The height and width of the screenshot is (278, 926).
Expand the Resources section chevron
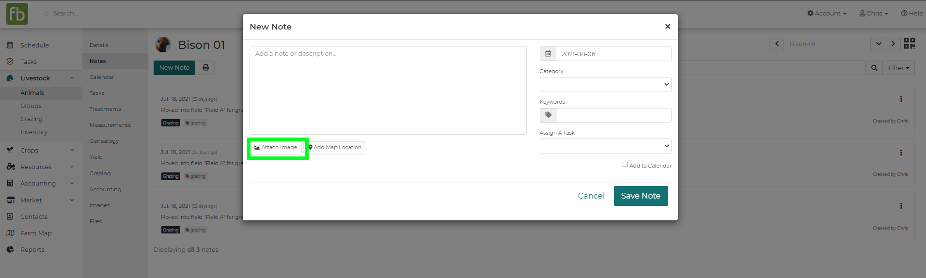[x=72, y=167]
